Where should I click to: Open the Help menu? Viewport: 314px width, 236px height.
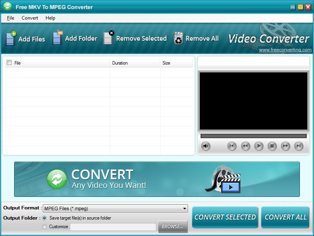coord(50,18)
